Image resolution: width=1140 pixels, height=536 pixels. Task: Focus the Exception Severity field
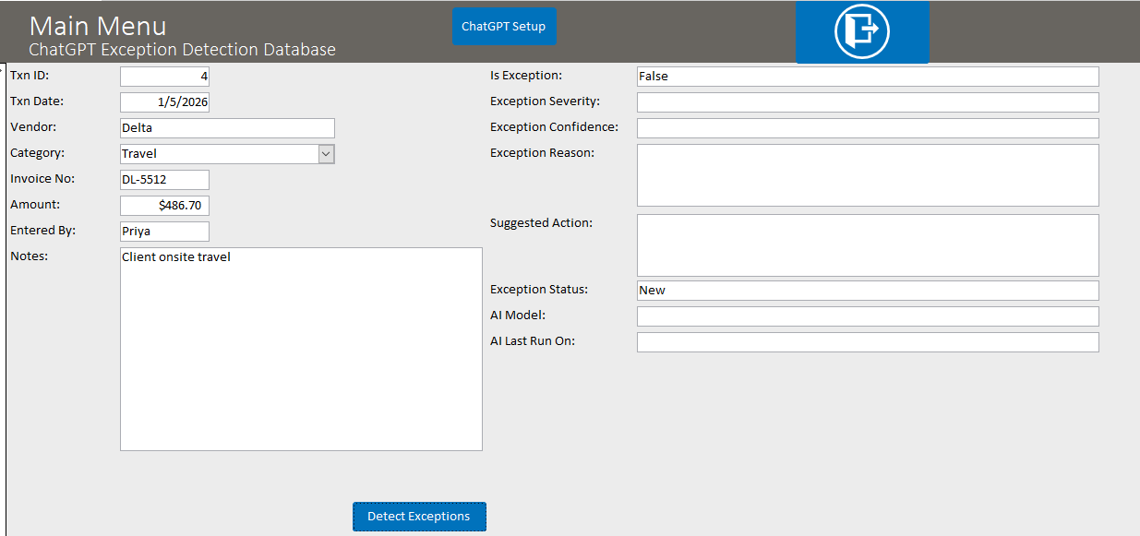(x=867, y=102)
